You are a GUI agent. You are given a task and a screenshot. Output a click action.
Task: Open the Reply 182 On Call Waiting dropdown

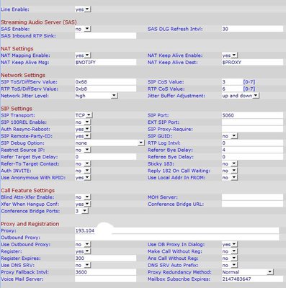pyautogui.click(x=229, y=171)
